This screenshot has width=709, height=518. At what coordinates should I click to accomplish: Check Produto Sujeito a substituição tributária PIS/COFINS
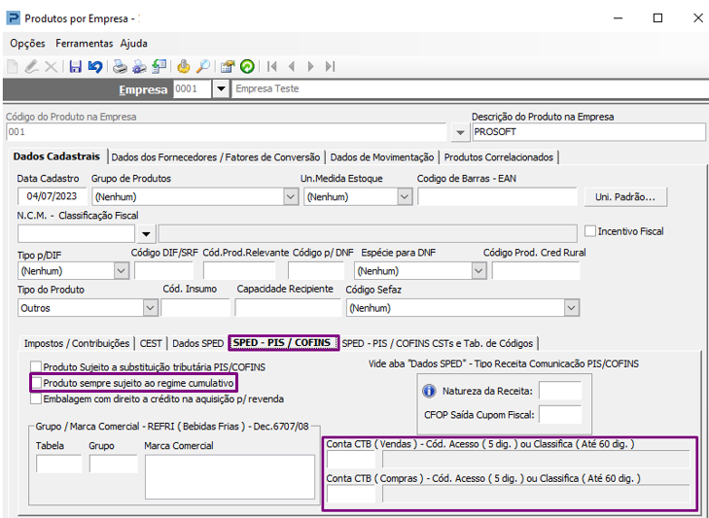point(36,366)
